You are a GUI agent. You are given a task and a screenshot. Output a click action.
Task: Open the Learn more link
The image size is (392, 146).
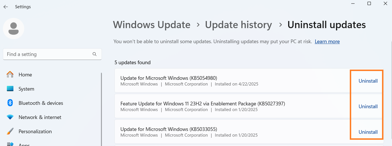click(327, 41)
